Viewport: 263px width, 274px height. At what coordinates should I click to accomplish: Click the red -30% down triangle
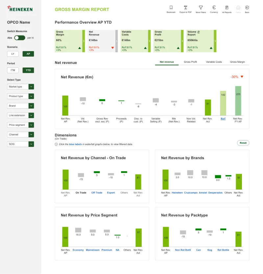(x=242, y=77)
